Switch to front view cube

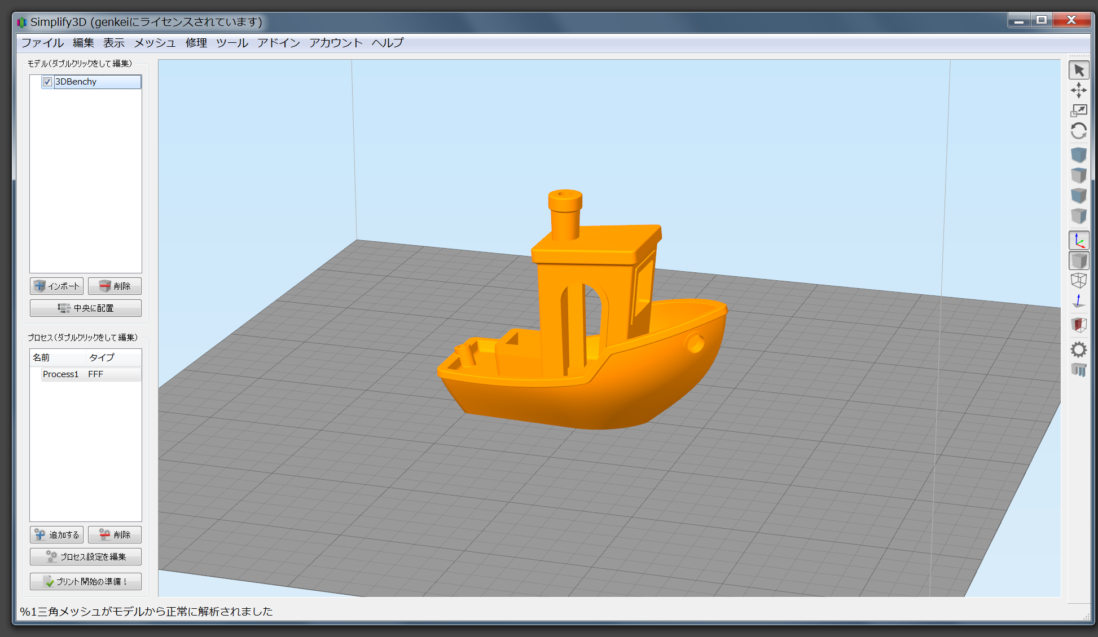coord(1079,196)
